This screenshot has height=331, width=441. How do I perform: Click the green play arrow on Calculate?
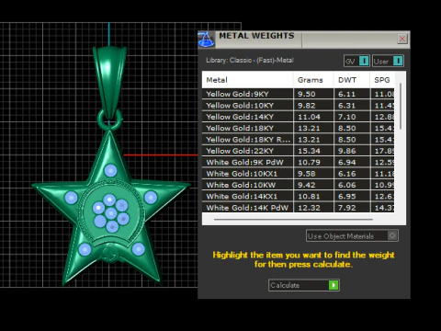pos(334,285)
